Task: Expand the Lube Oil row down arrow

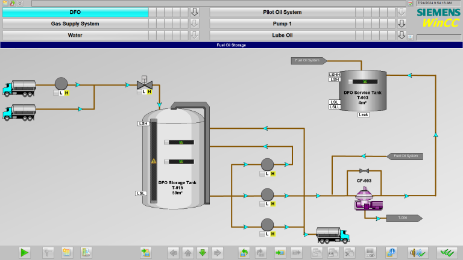Action: click(402, 35)
